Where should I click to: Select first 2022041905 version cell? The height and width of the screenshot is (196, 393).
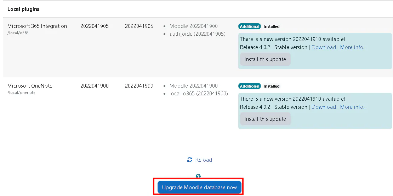pyautogui.click(x=95, y=26)
